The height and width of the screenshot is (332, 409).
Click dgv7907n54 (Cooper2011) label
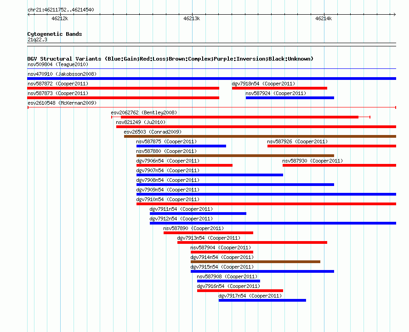pyautogui.click(x=168, y=170)
